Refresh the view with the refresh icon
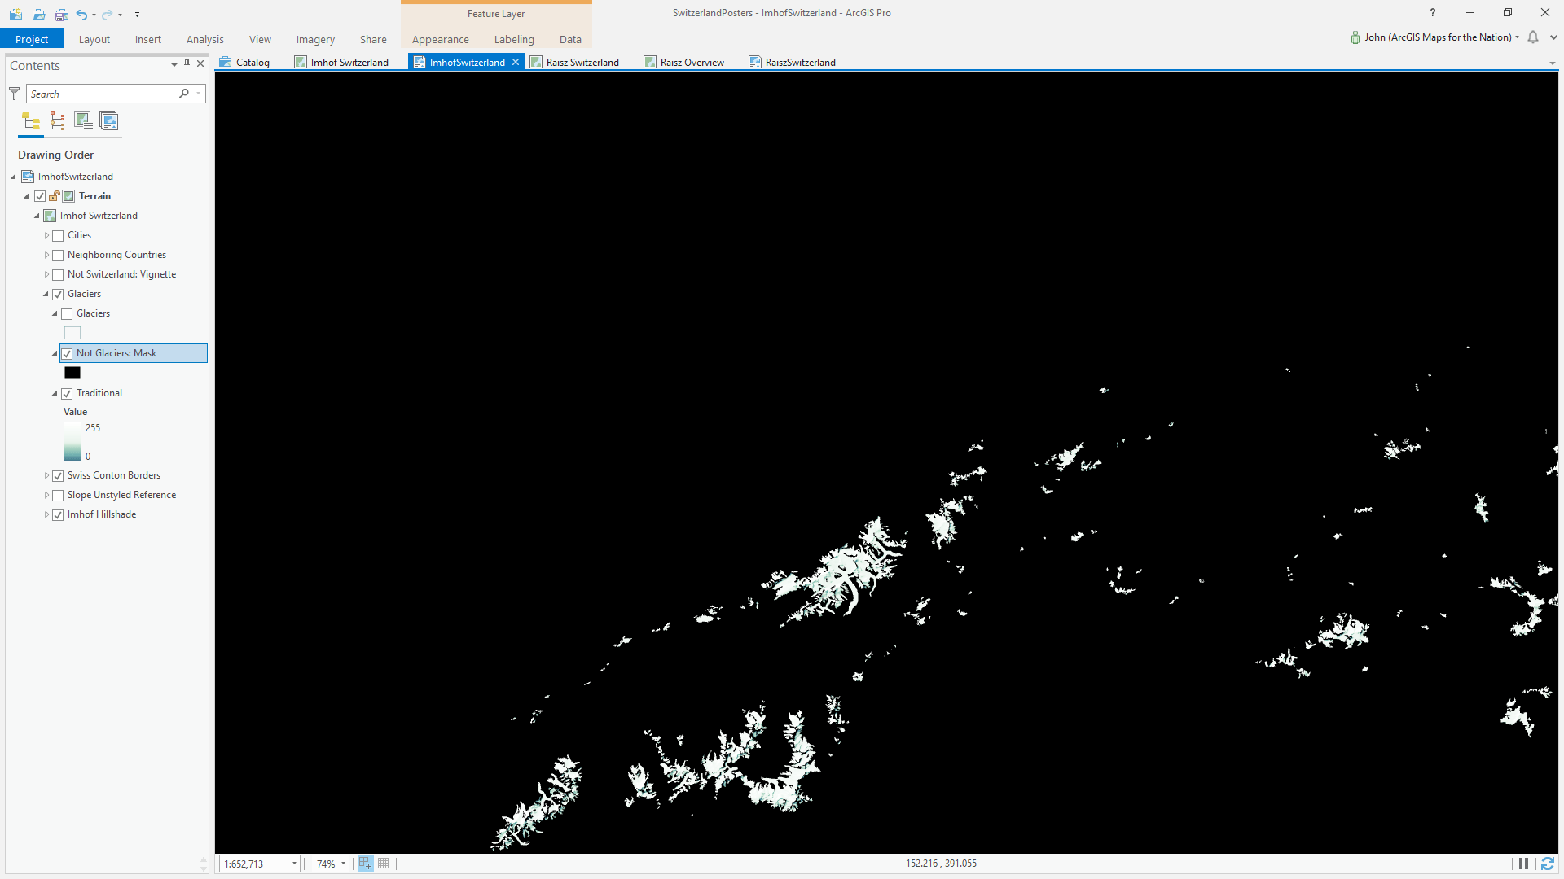The width and height of the screenshot is (1564, 879). (1547, 864)
